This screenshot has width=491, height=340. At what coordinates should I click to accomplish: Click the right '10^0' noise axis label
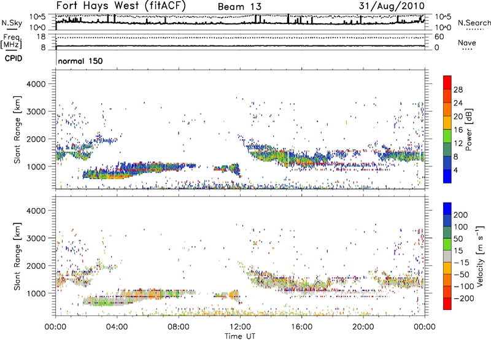443,28
